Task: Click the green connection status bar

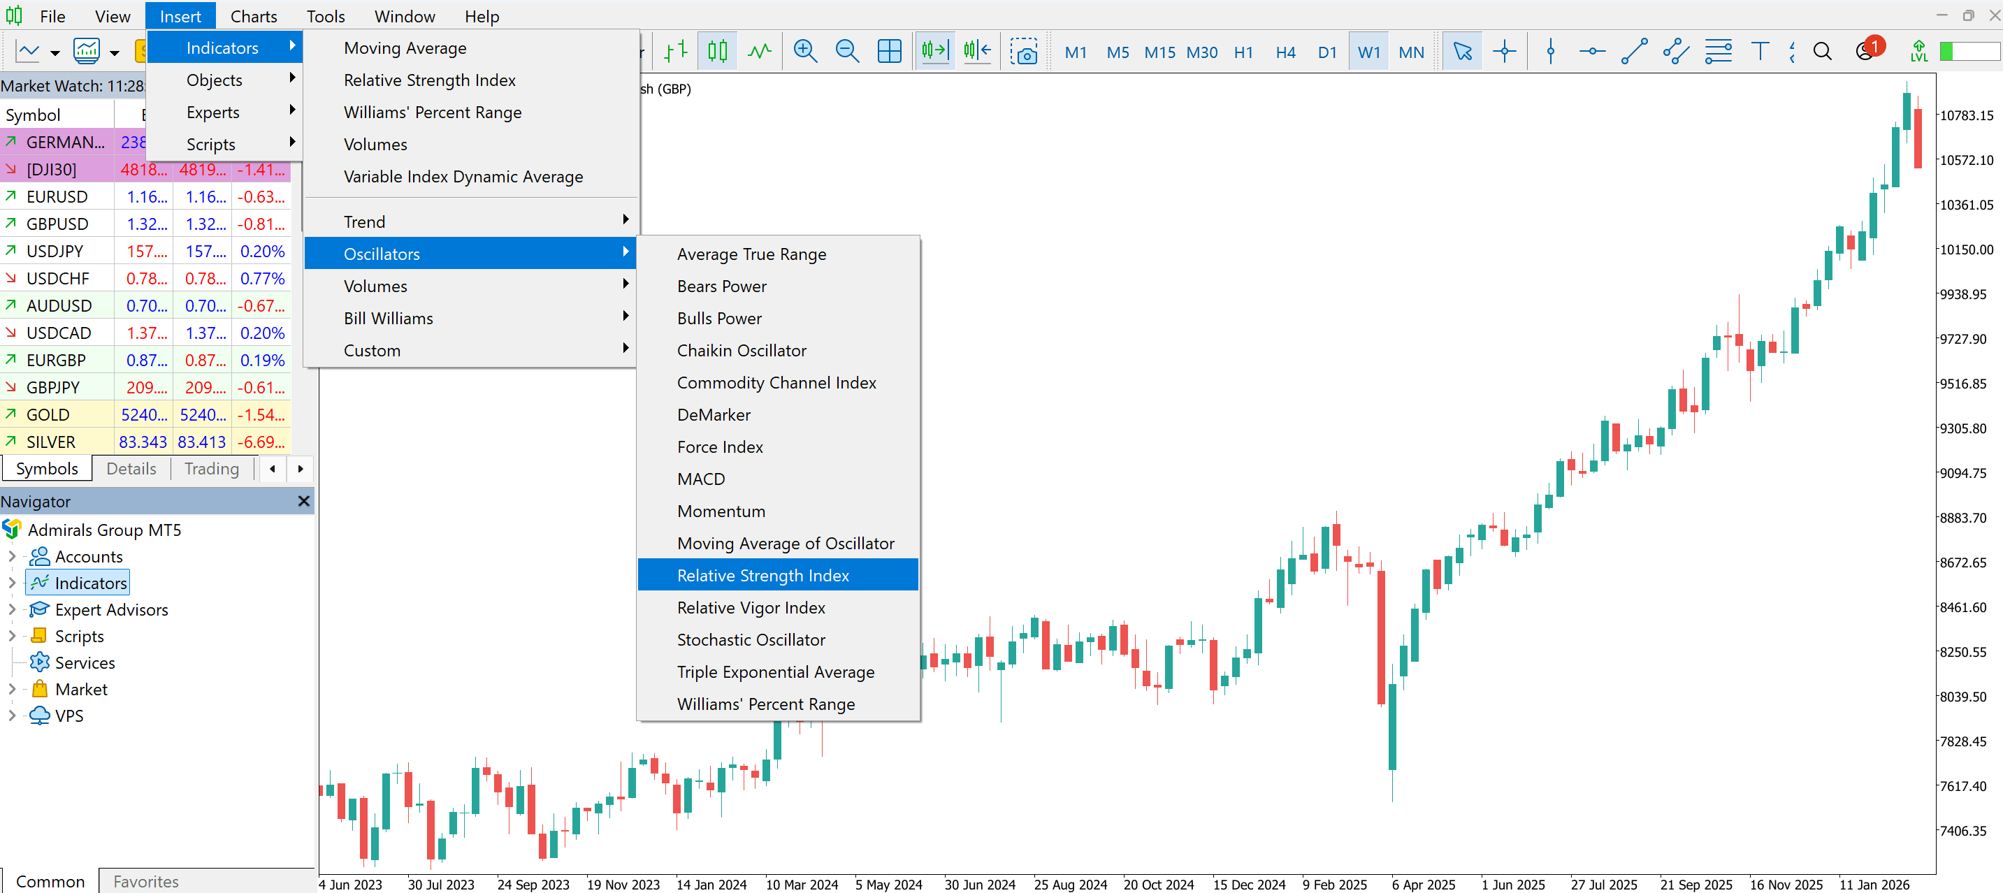Action: coord(1969,52)
